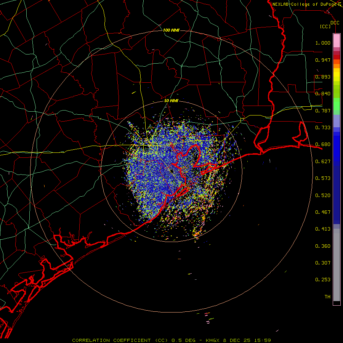Click the 0.627 scale value
343x343 pixels.
point(323,162)
